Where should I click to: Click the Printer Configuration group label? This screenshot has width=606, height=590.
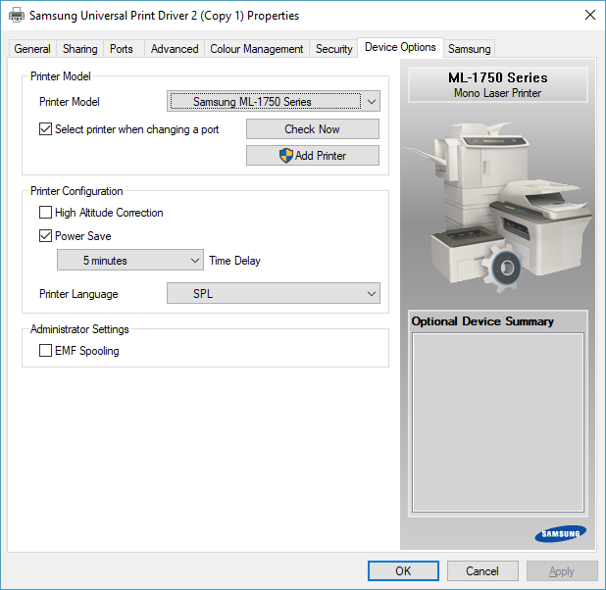coord(76,191)
